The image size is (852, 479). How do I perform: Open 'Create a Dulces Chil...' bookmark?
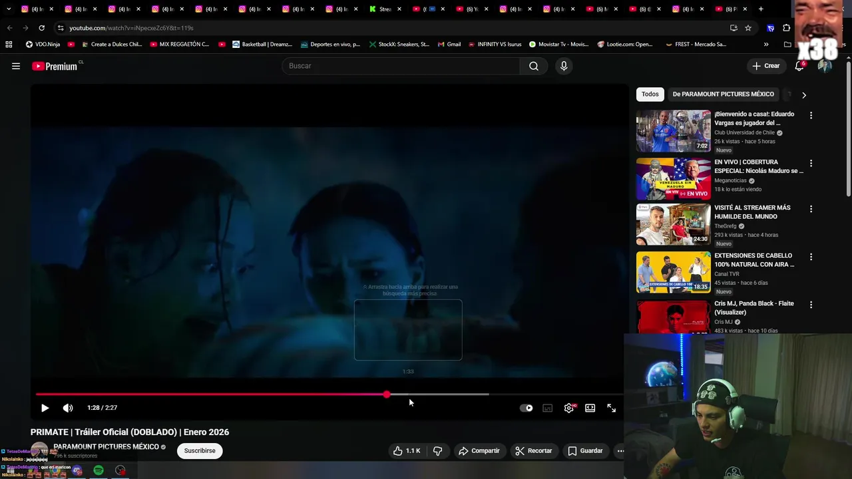click(110, 45)
